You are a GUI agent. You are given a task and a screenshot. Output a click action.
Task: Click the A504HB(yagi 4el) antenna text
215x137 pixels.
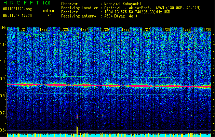[121, 16]
